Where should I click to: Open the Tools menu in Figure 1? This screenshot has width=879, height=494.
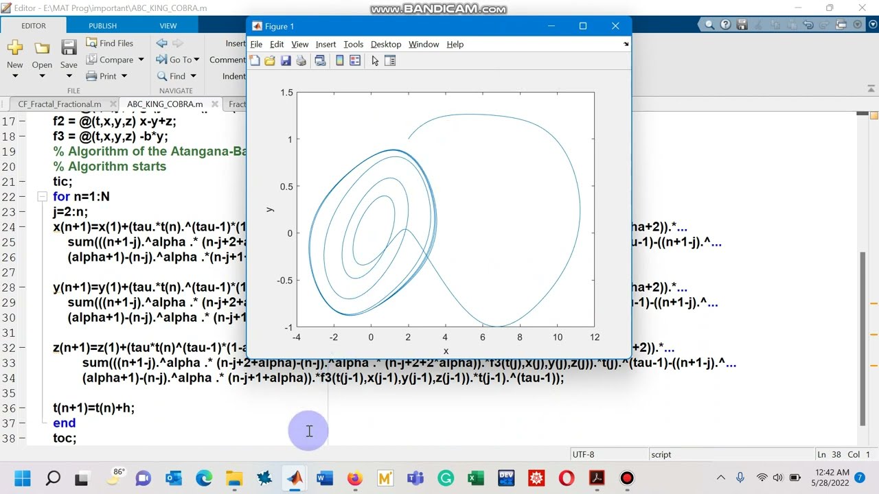pyautogui.click(x=353, y=44)
